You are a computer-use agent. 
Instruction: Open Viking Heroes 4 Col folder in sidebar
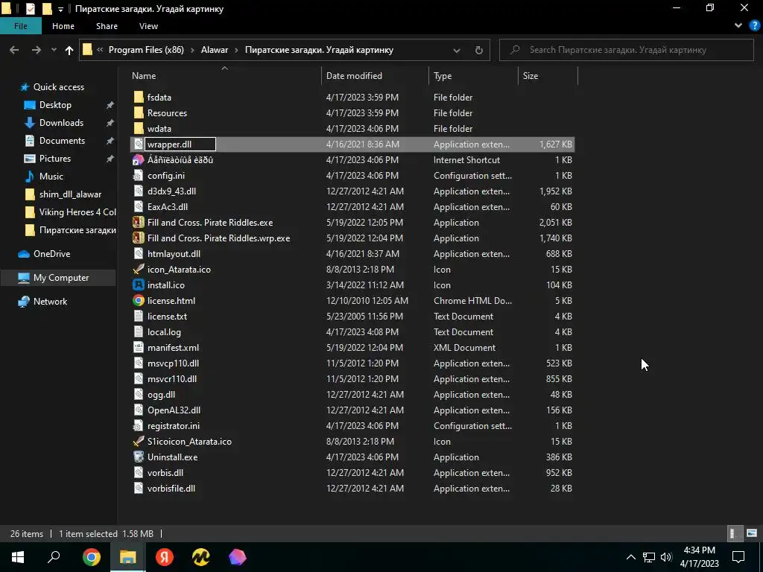point(77,212)
